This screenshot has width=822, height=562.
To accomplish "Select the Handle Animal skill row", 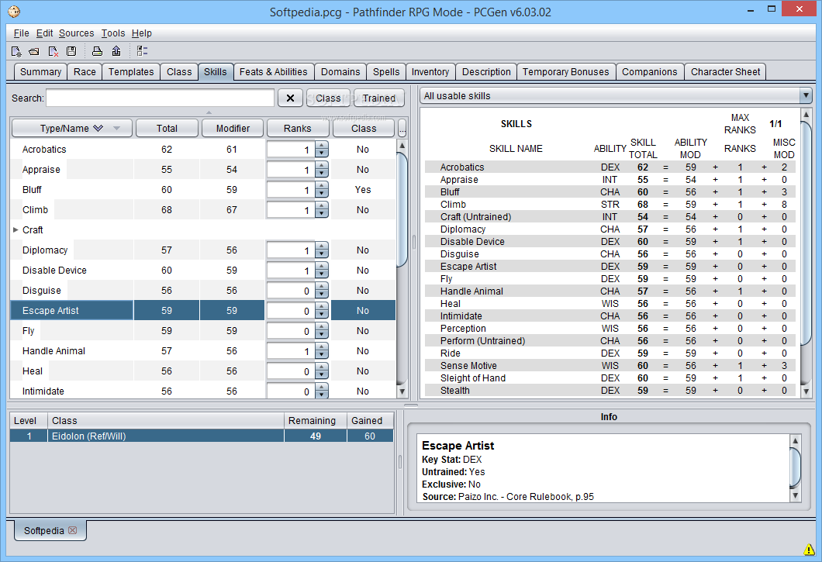I will tap(203, 350).
